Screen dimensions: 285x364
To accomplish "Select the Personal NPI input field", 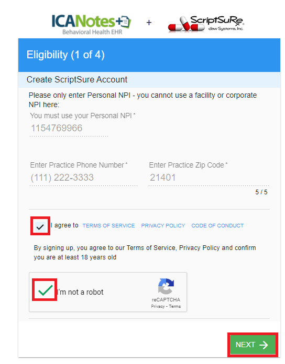I will pyautogui.click(x=69, y=128).
